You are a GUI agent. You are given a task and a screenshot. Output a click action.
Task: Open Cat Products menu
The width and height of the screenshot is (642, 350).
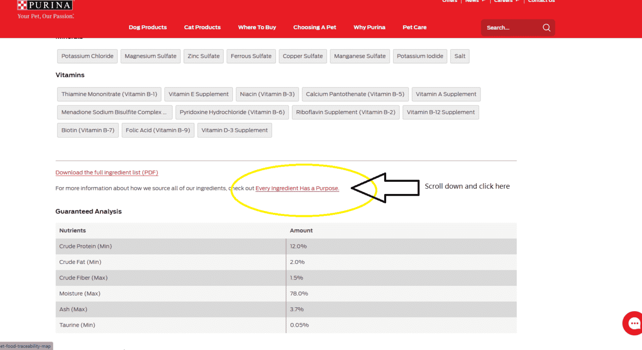coord(202,27)
